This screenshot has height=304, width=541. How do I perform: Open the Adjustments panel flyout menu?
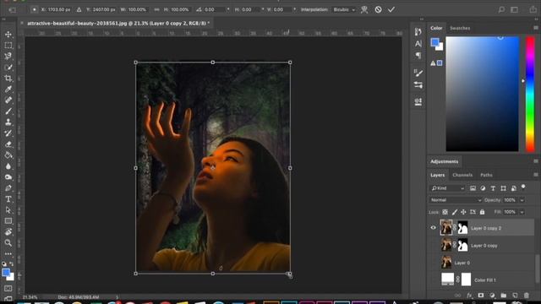point(535,161)
